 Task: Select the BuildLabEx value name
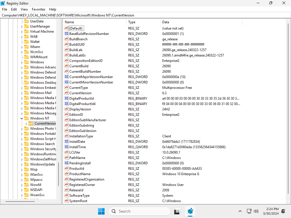pos(78,55)
